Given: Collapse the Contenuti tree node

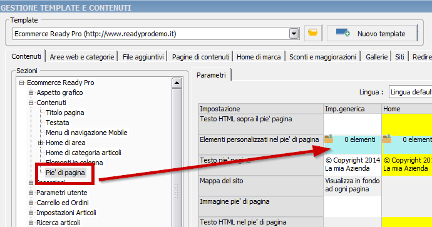Looking at the screenshot, I should [31, 103].
